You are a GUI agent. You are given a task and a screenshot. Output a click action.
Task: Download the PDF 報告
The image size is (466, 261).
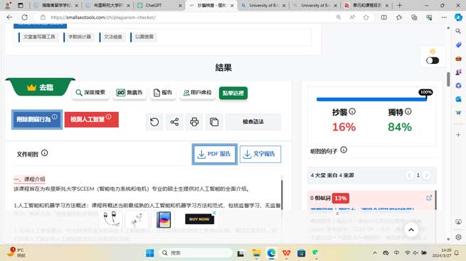214,154
